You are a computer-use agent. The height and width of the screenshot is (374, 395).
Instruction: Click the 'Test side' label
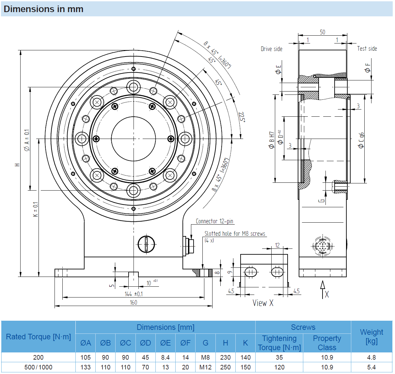[x=367, y=49]
